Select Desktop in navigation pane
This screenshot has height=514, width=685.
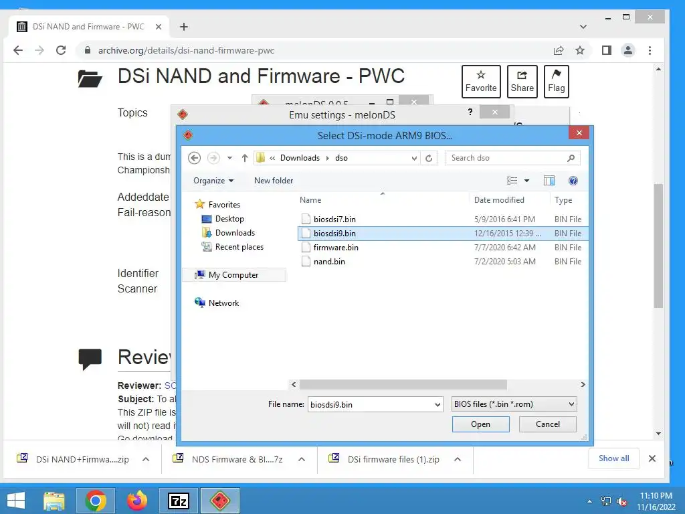[x=223, y=219]
